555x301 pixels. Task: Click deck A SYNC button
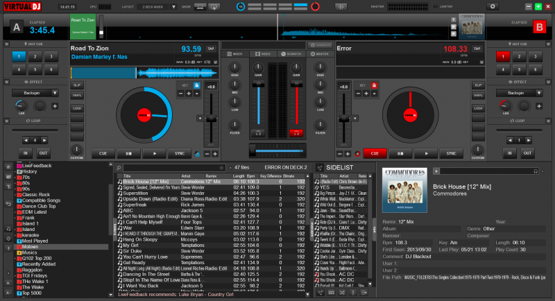pyautogui.click(x=180, y=153)
